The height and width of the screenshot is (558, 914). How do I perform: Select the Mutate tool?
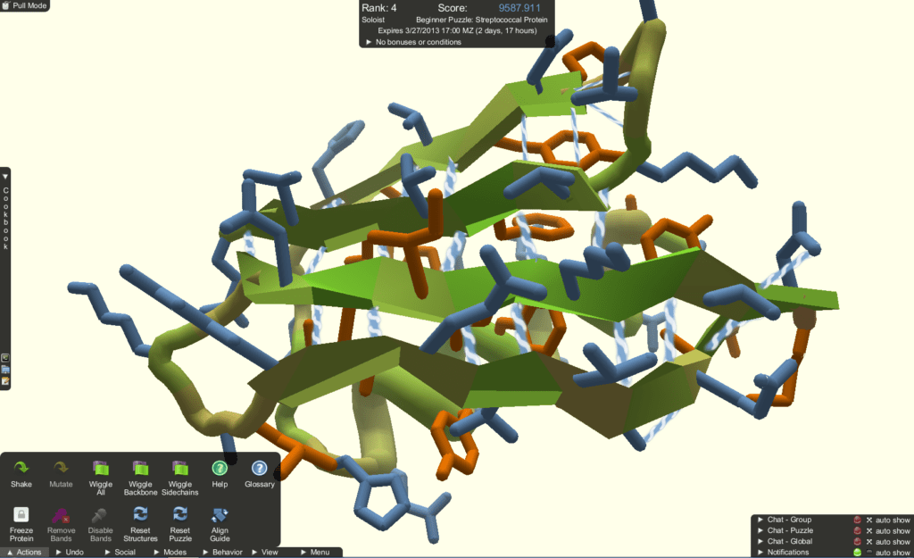click(x=59, y=469)
